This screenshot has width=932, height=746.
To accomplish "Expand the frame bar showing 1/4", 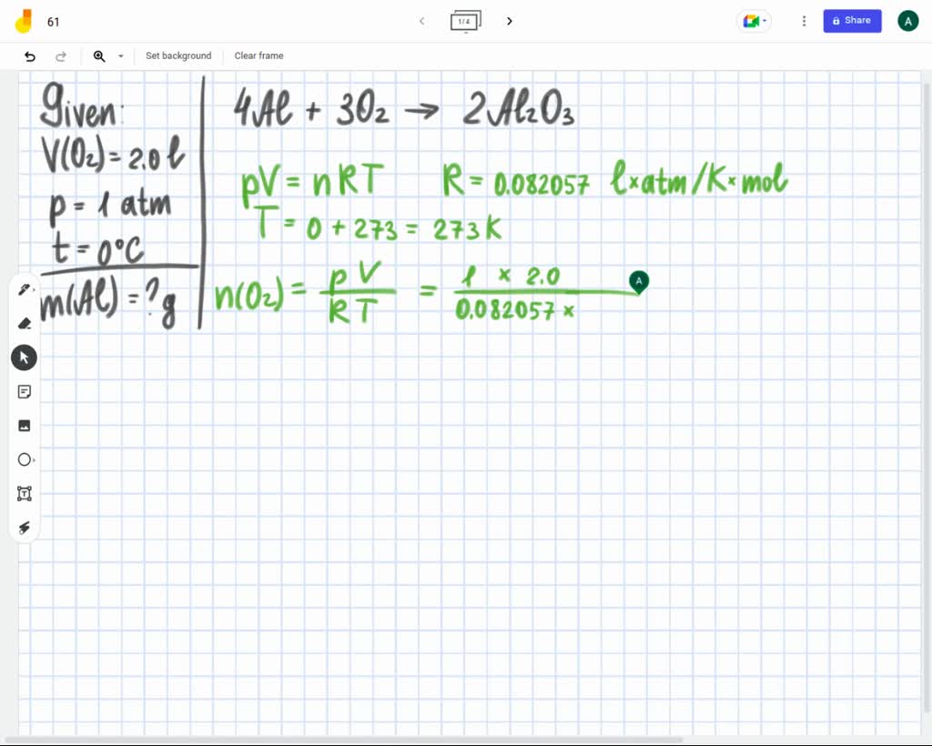I will pyautogui.click(x=465, y=22).
